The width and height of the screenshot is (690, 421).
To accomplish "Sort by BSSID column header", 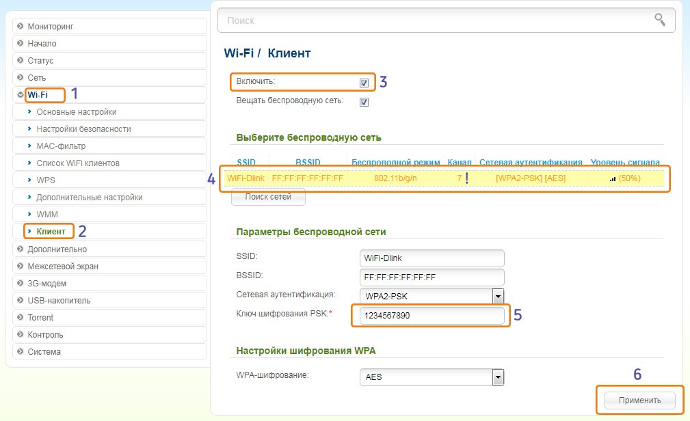I will pyautogui.click(x=308, y=162).
